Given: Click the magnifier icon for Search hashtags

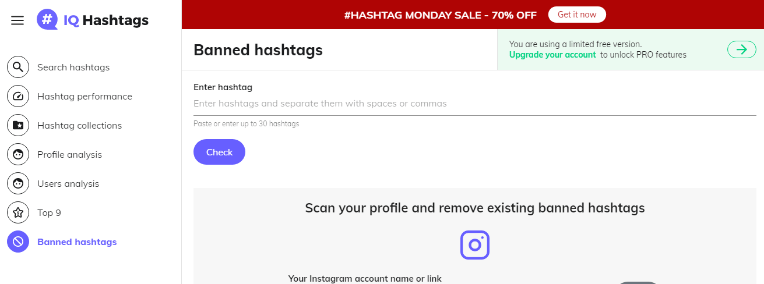Looking at the screenshot, I should click(x=18, y=68).
